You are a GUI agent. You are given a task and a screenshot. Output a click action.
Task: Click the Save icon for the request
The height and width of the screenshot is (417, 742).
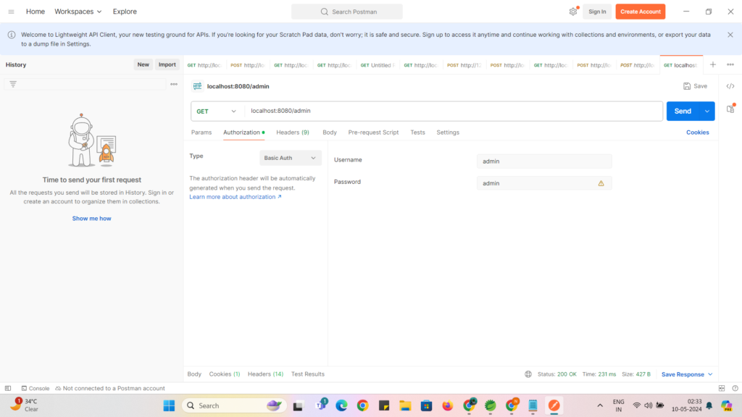687,86
